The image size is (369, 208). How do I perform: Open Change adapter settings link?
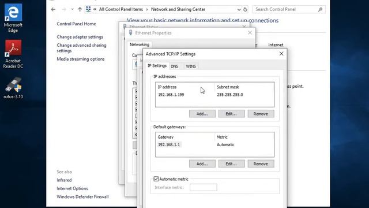click(80, 37)
